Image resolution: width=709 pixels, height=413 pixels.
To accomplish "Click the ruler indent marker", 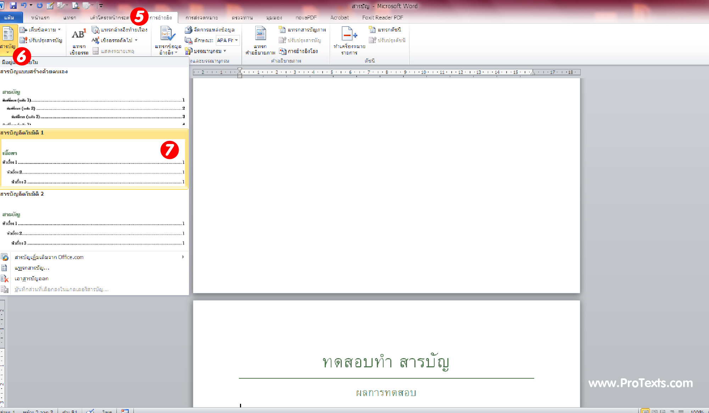I will coord(240,73).
